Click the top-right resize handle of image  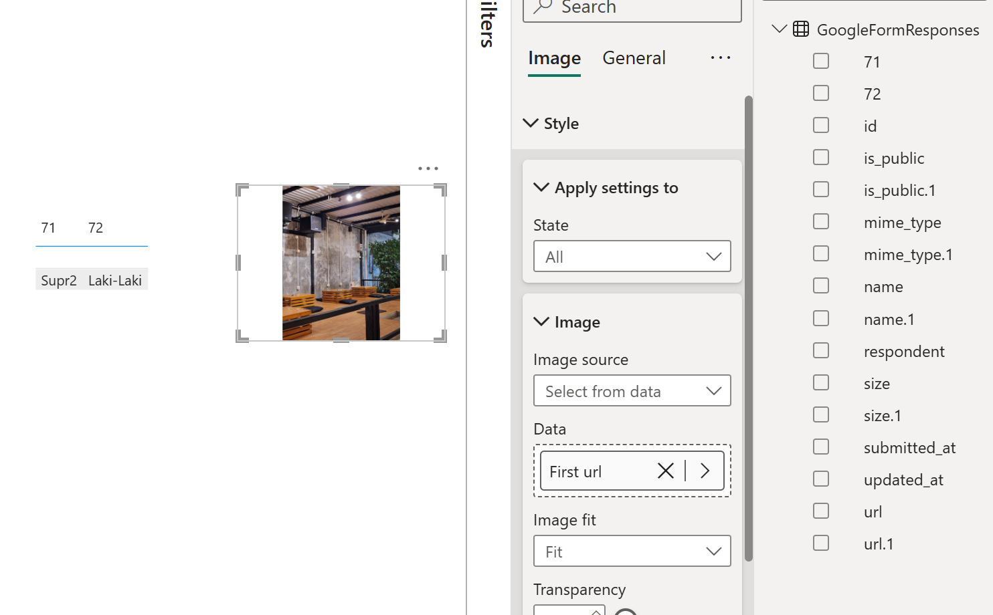[x=441, y=189]
